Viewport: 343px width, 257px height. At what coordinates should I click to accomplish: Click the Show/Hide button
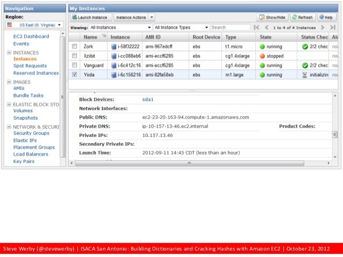pyautogui.click(x=273, y=17)
